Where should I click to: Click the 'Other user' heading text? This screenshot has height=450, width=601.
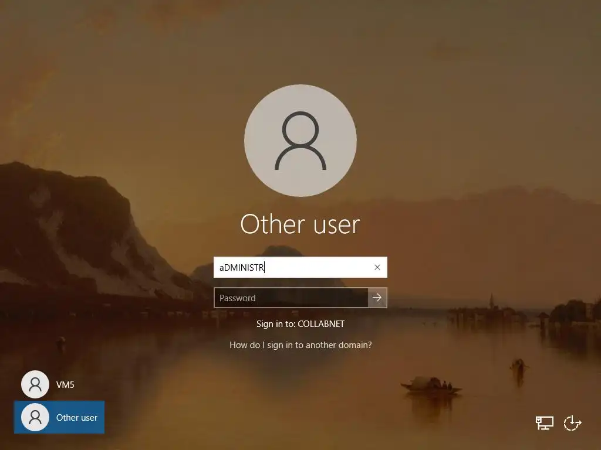coord(300,224)
